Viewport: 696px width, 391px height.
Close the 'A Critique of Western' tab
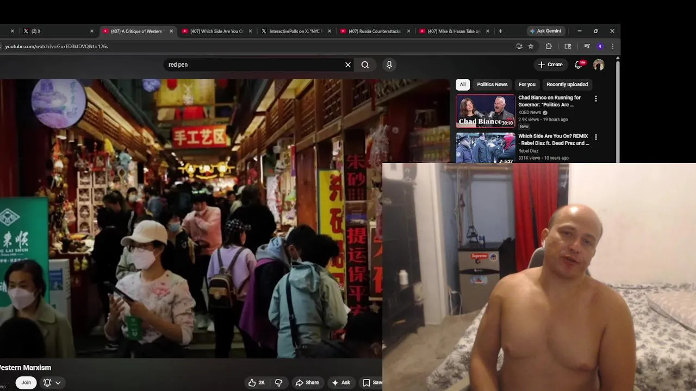(171, 31)
